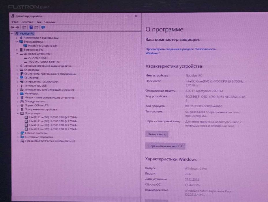Collapse the Дисковые устройства branch chevron
Screen dimensions: 268x202
[17, 54]
